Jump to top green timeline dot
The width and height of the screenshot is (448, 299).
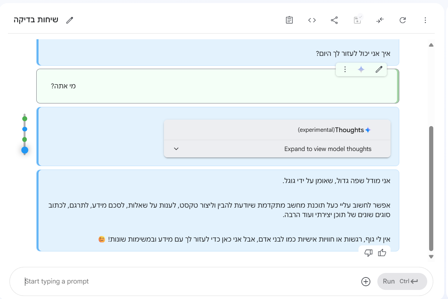[x=25, y=119]
